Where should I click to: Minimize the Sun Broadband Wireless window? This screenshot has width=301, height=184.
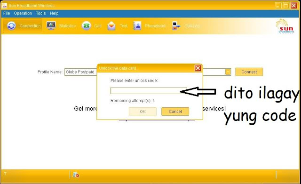pos(278,5)
